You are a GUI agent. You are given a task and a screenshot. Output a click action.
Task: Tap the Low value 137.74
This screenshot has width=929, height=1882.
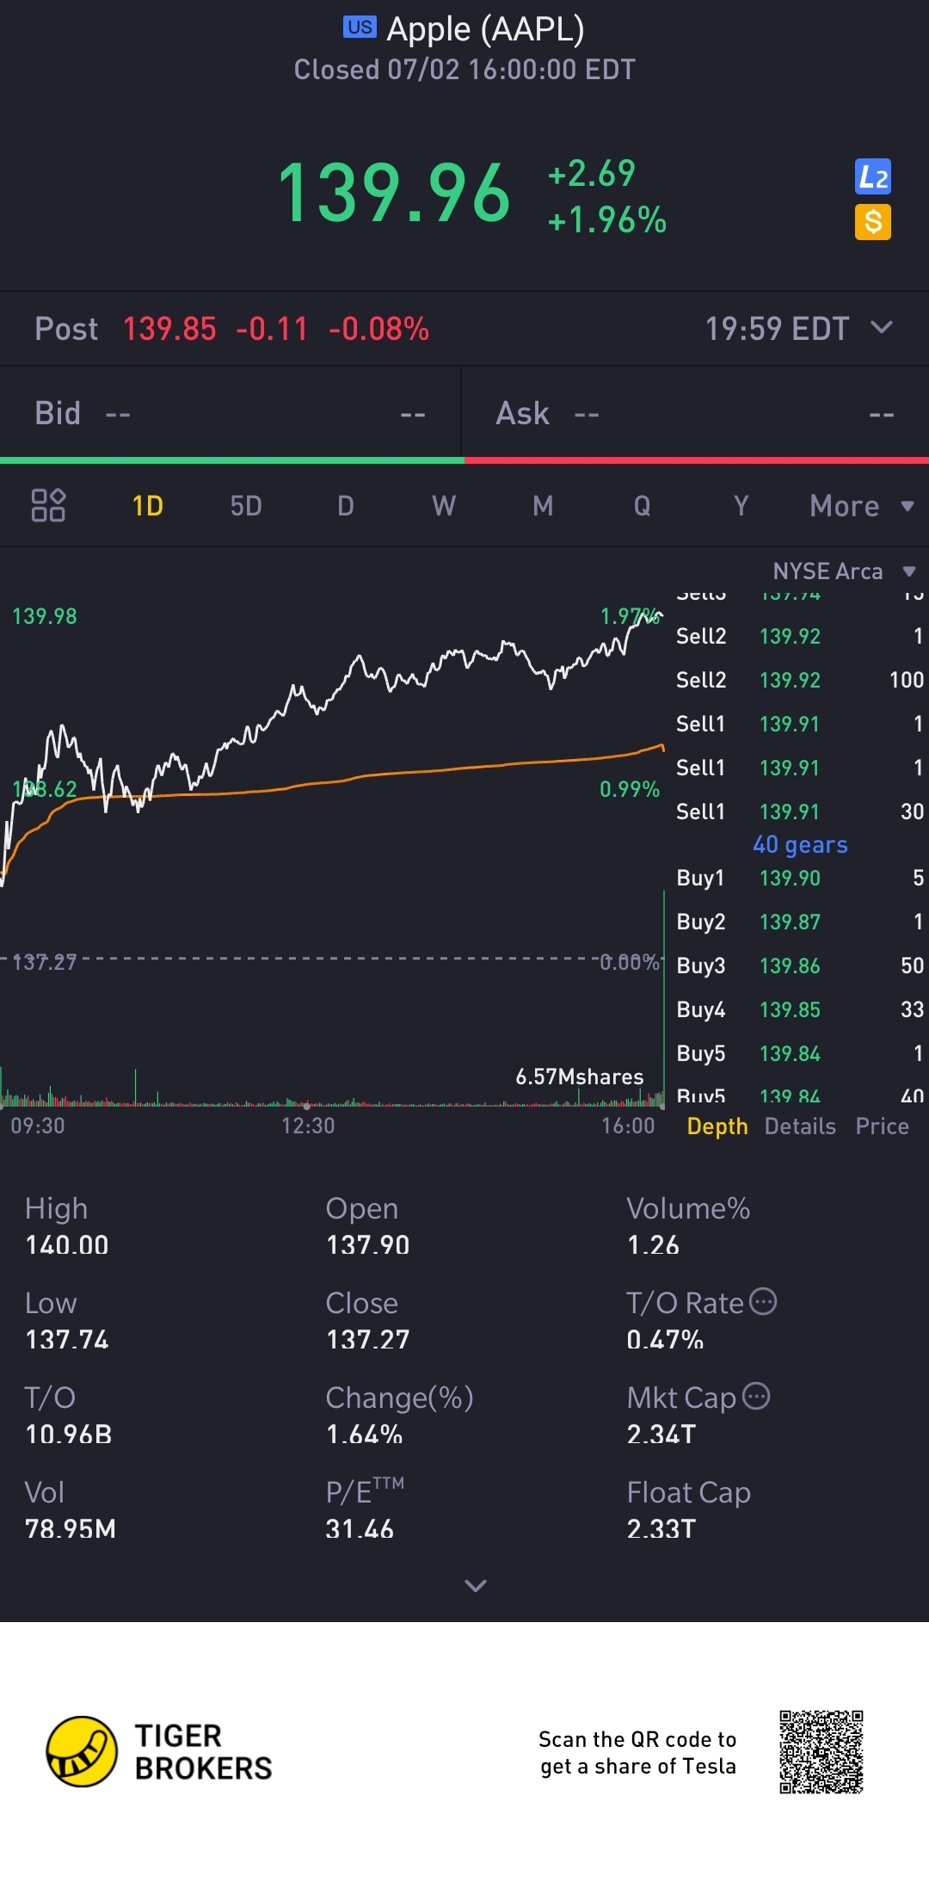pos(67,1340)
